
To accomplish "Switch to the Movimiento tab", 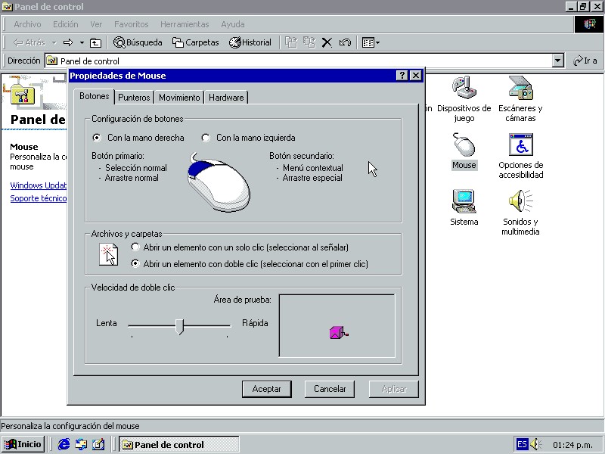I will (x=179, y=98).
